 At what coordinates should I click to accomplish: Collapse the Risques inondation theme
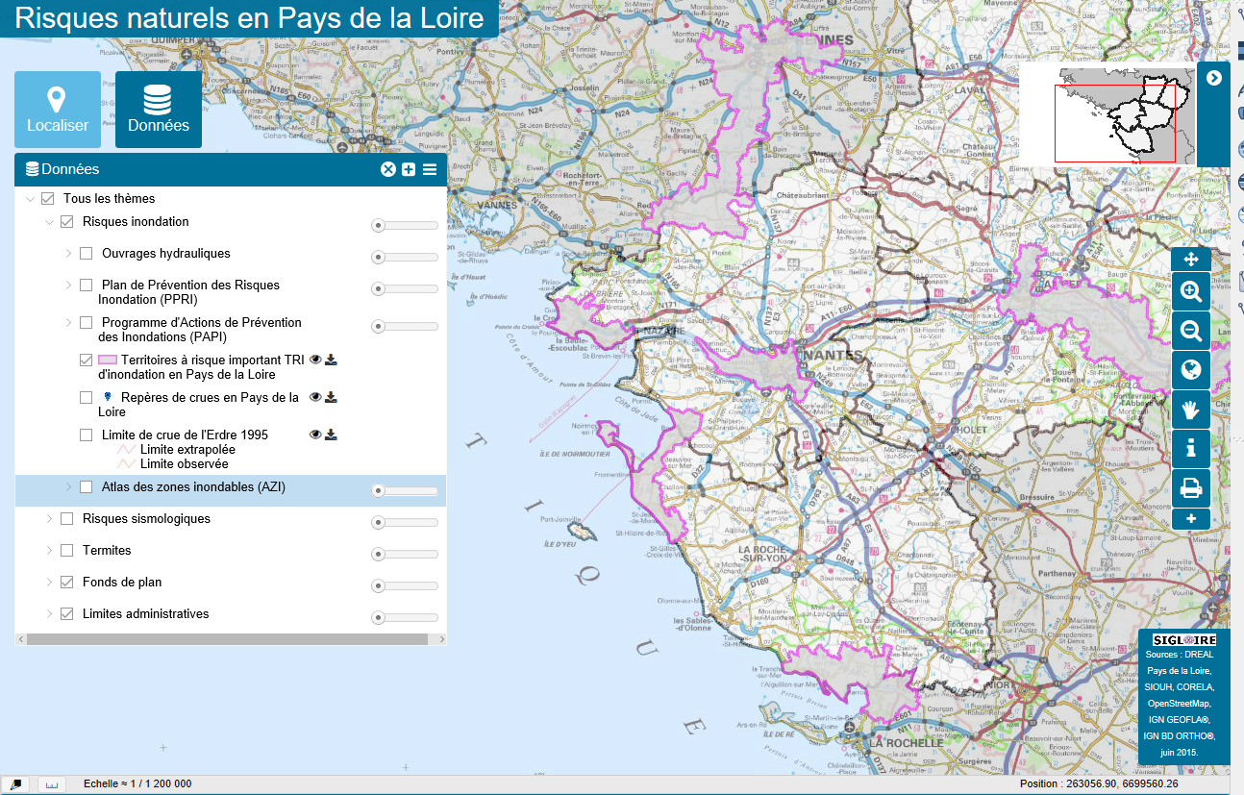pyautogui.click(x=49, y=222)
